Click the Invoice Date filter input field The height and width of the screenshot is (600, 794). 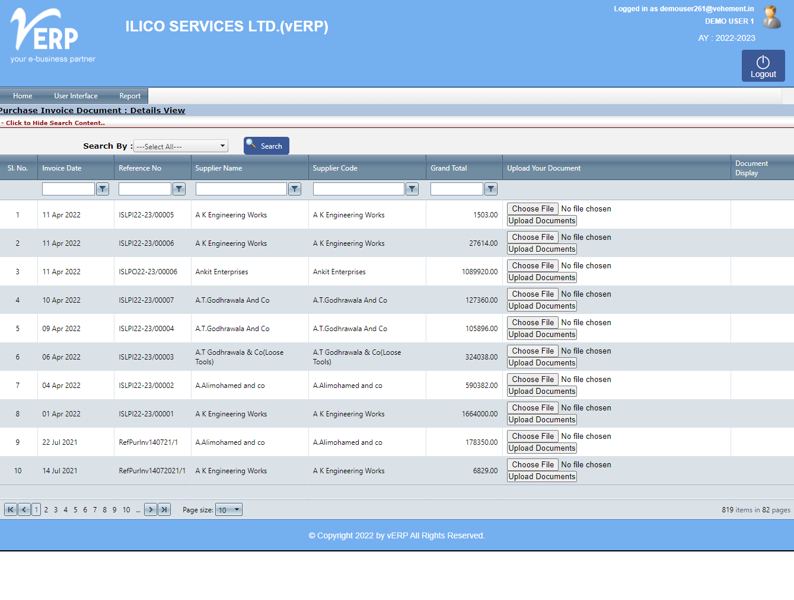tap(68, 189)
